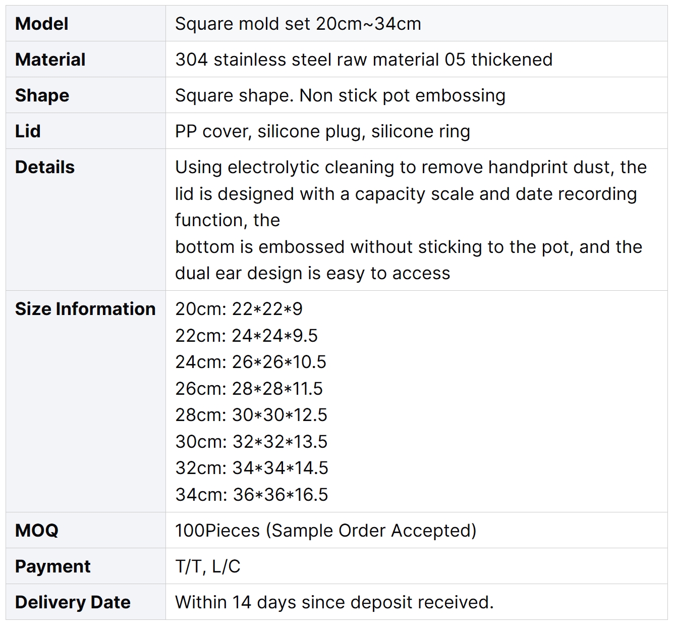Click the 34cm: 36*36*16.5 size line

point(252,495)
